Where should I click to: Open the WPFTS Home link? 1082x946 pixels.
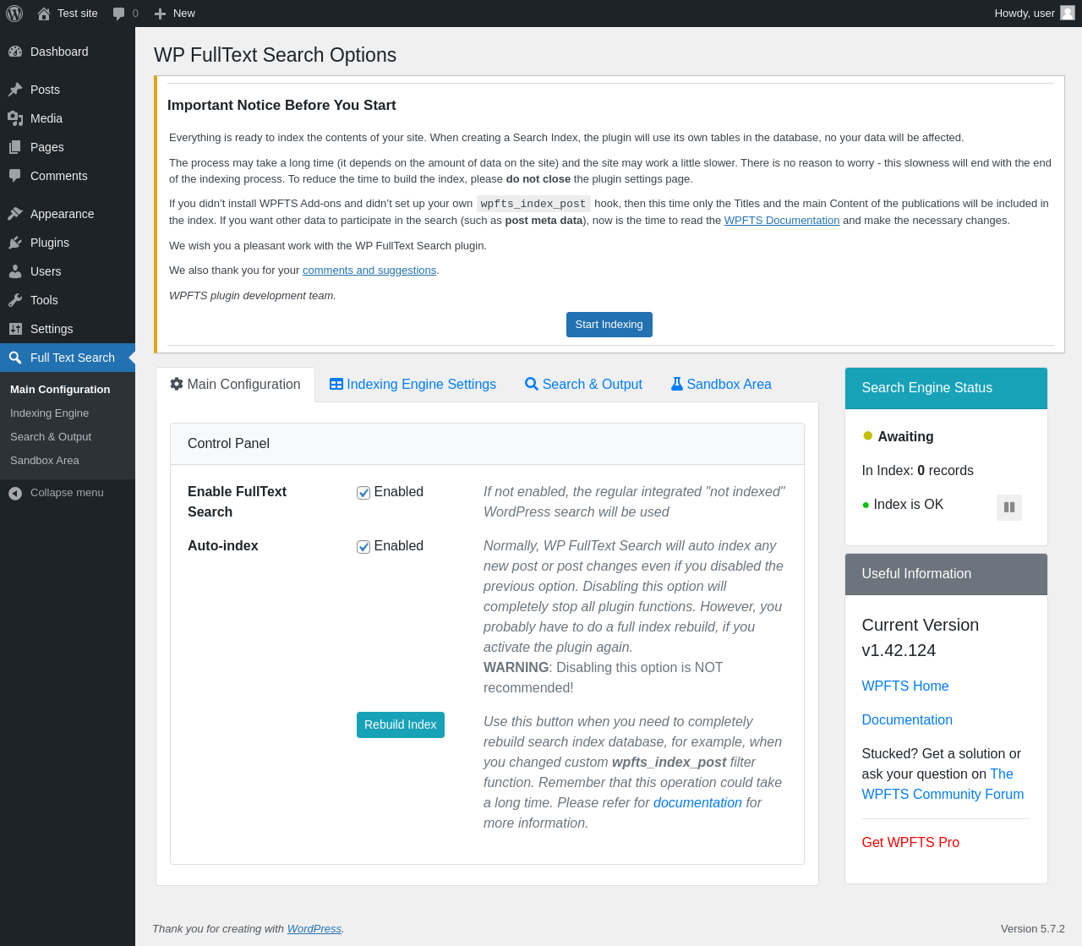point(905,686)
